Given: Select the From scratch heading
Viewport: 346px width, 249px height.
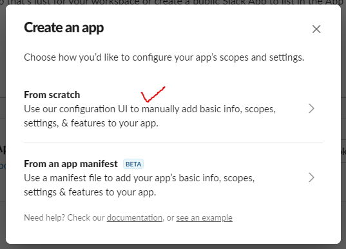Looking at the screenshot, I should point(52,95).
